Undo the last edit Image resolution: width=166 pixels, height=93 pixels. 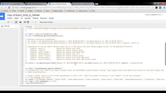tap(9, 22)
